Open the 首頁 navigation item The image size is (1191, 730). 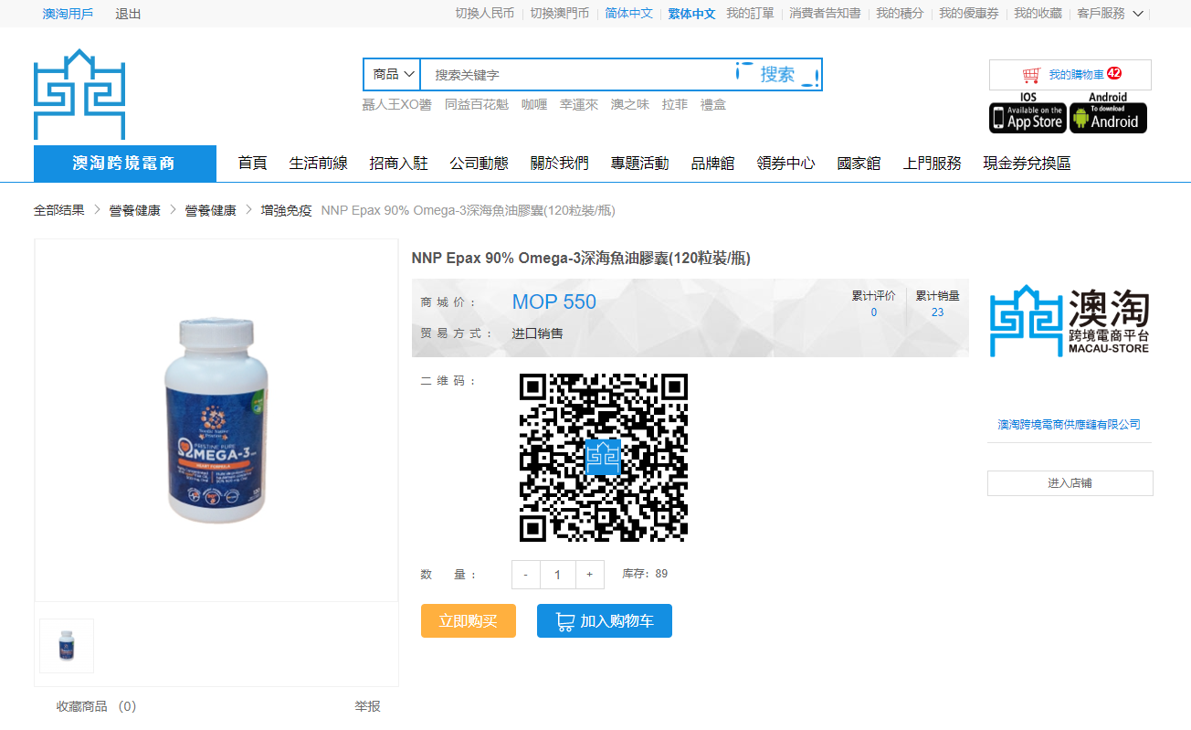(x=252, y=164)
